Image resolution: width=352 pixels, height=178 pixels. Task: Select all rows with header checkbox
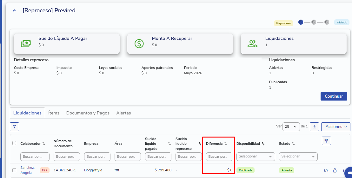click(x=14, y=143)
